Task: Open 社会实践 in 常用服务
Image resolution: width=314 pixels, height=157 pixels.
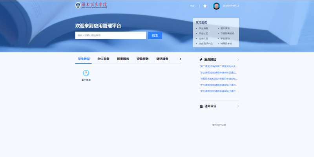Action: pyautogui.click(x=203, y=38)
